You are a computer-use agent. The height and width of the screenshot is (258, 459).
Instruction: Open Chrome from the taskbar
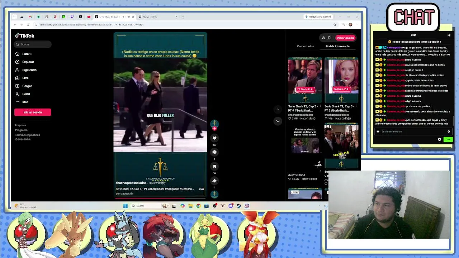[x=198, y=206]
